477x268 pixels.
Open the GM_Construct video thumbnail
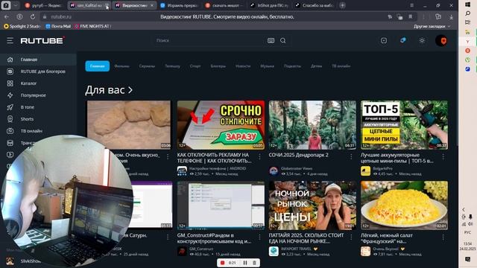click(x=221, y=205)
